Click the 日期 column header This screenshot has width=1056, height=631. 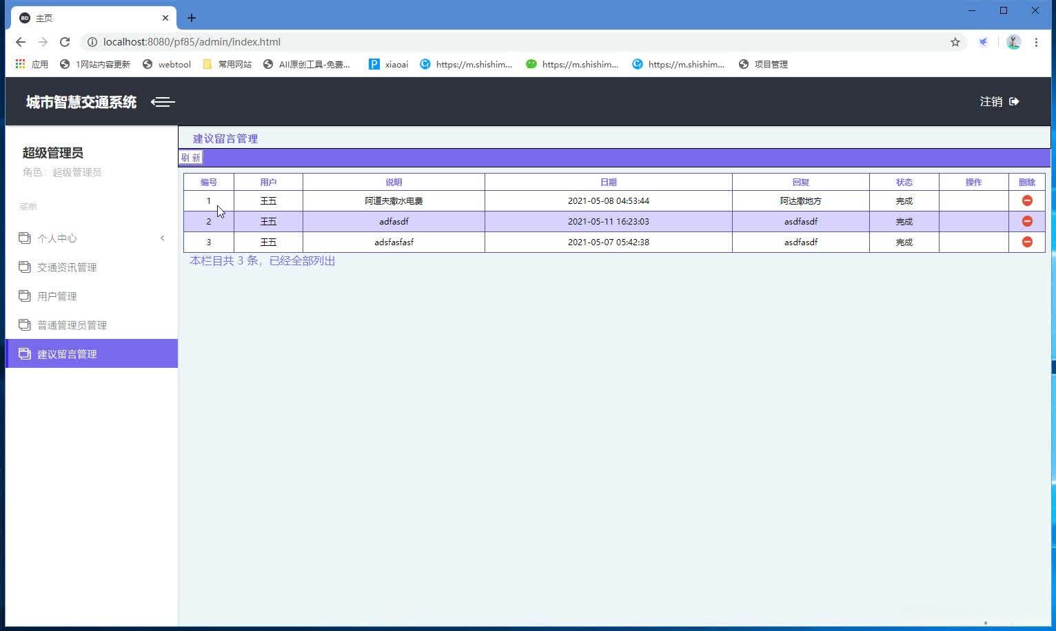[x=609, y=182]
